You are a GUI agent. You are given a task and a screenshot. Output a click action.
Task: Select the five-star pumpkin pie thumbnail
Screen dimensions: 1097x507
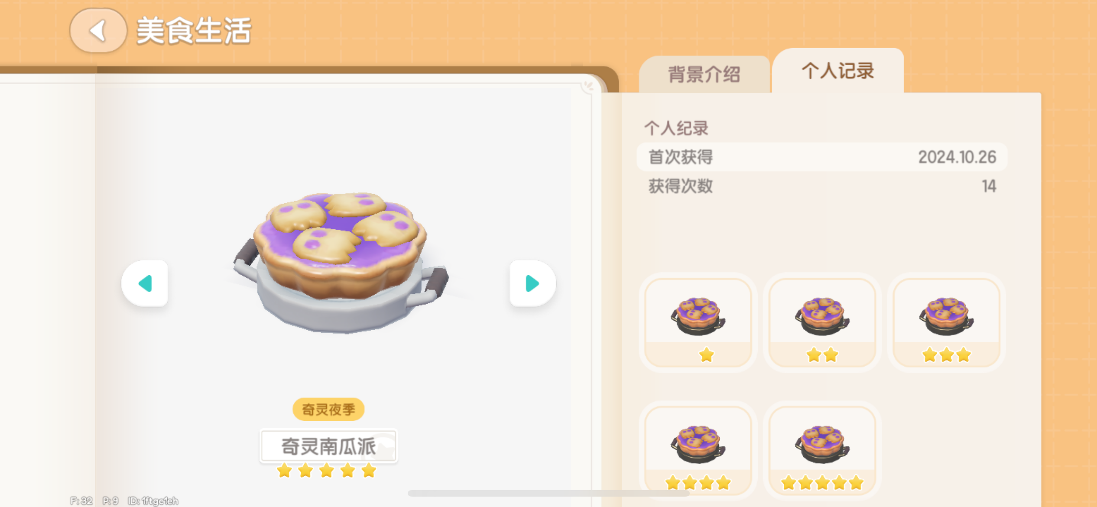[822, 451]
